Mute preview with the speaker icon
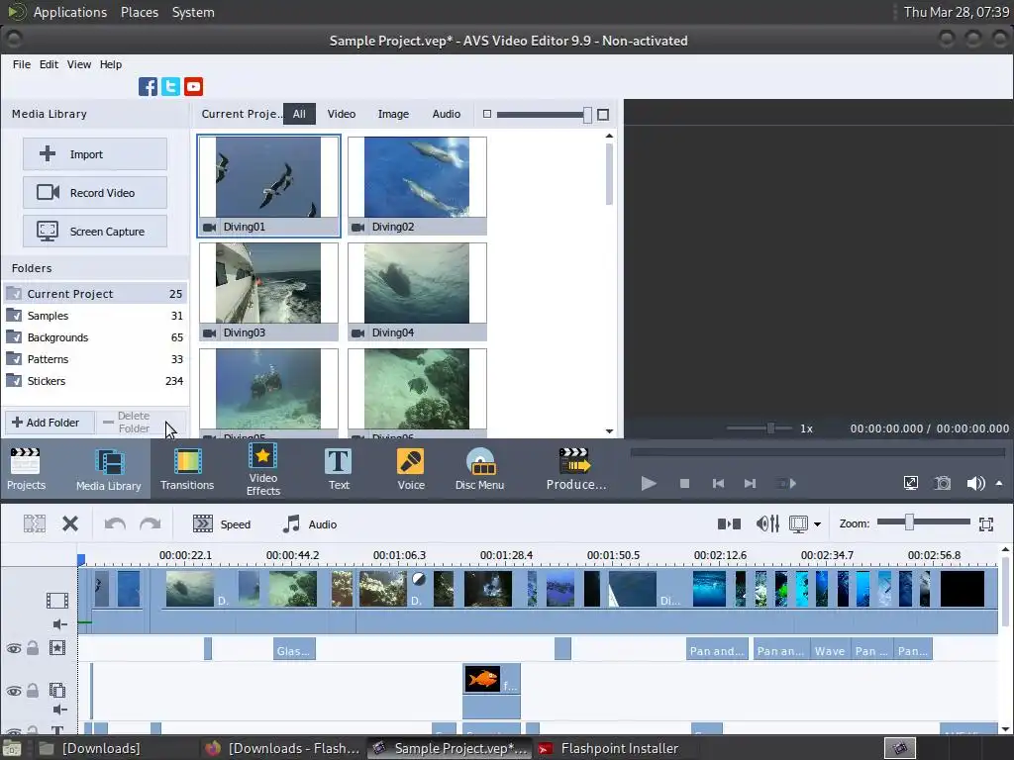Image resolution: width=1014 pixels, height=760 pixels. point(975,483)
